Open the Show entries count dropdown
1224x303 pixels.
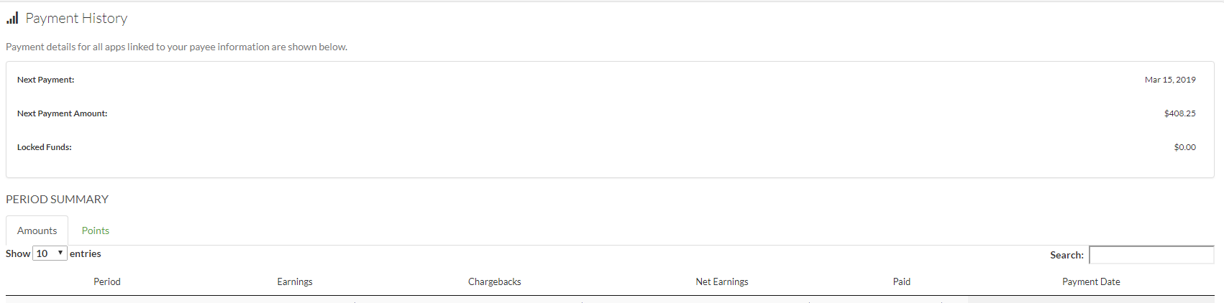(50, 253)
